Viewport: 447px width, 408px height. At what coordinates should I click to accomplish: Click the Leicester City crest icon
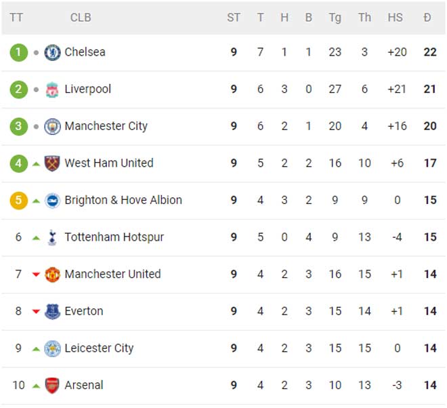[x=52, y=348]
